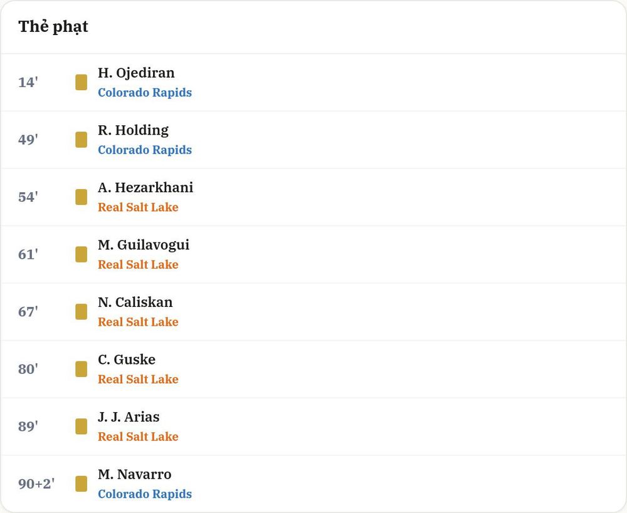Screen dimensions: 627x513
Task: Click the yellow card icon next to R. Holding
Action: [81, 140]
